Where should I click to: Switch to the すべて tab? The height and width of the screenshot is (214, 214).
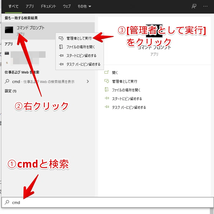pyautogui.click(x=13, y=6)
